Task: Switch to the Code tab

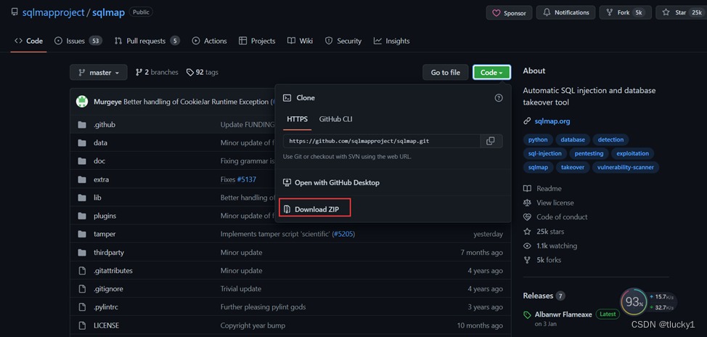Action: (29, 41)
